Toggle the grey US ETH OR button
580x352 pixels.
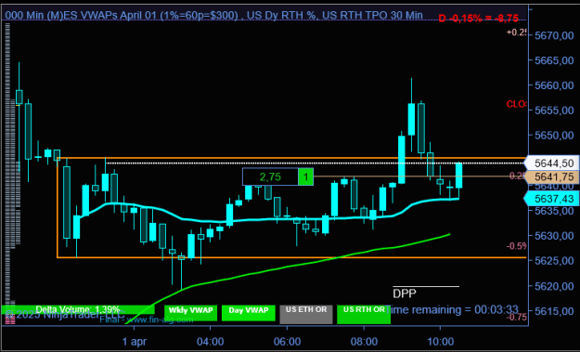[x=306, y=314]
